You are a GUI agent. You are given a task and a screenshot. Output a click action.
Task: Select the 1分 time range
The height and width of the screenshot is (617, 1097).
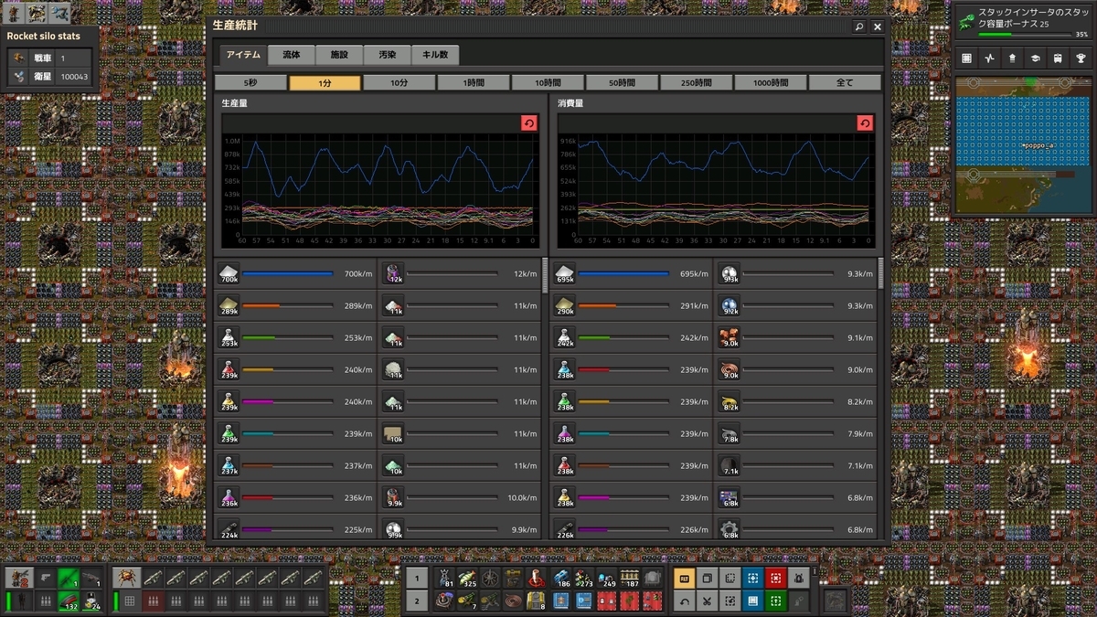pos(325,82)
